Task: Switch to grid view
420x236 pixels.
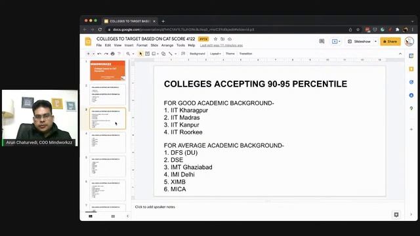Action: click(x=113, y=216)
